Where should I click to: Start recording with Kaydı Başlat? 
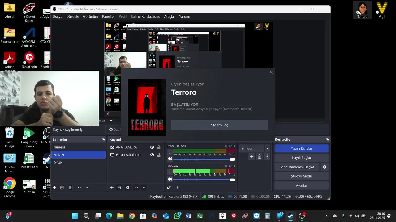click(301, 158)
